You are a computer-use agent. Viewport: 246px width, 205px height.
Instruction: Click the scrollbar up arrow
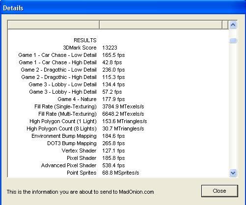[x=233, y=25]
